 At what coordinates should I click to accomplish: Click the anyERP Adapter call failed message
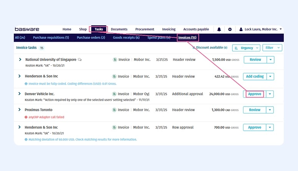coord(46,117)
